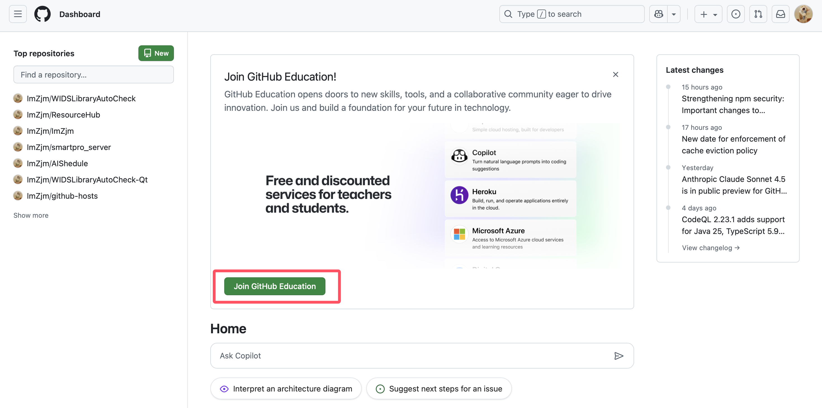
Task: Click the user profile avatar
Action: (x=803, y=14)
